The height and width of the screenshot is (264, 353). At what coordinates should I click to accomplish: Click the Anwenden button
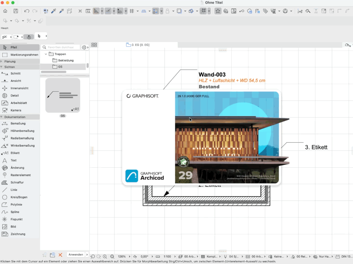pos(76,255)
